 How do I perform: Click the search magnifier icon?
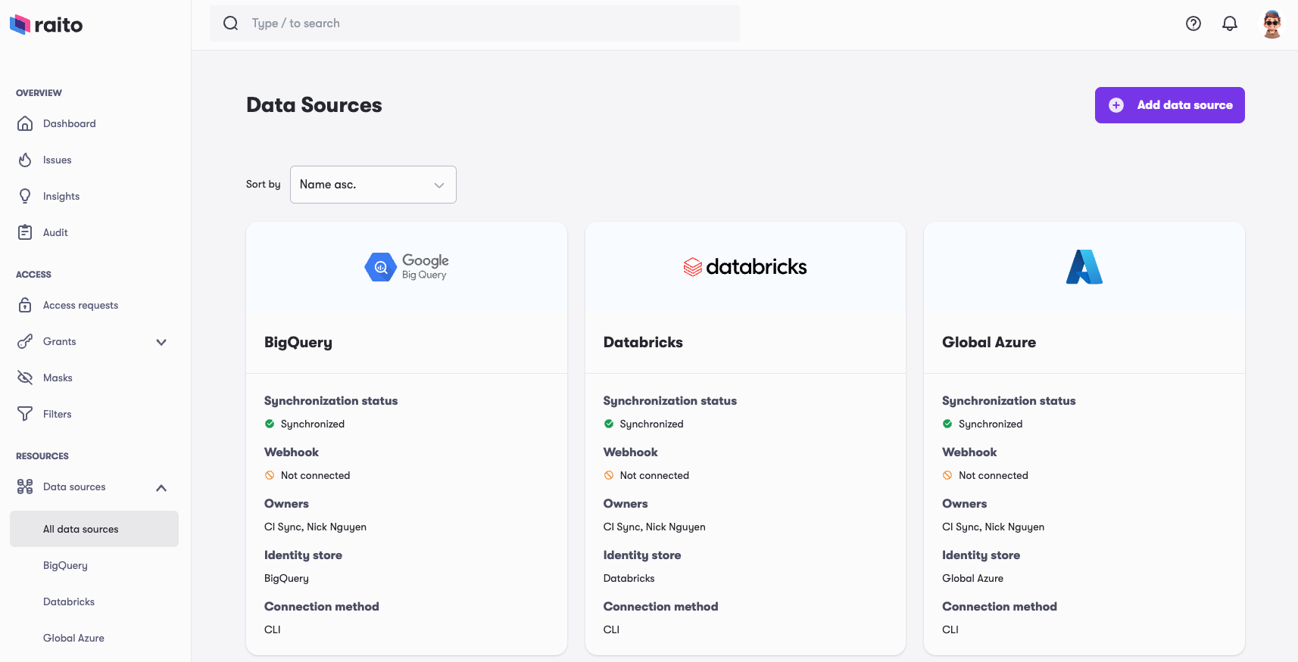click(231, 23)
